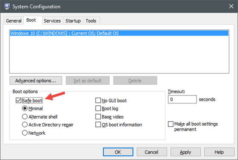Close the System Configuration window
Image resolution: width=238 pixels, height=160 pixels.
(x=231, y=6)
